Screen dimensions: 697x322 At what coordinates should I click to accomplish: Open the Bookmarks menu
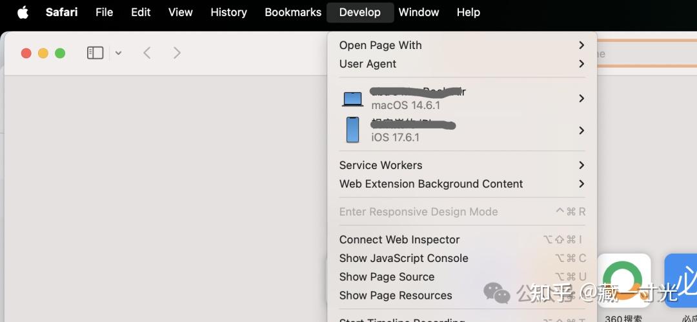293,12
